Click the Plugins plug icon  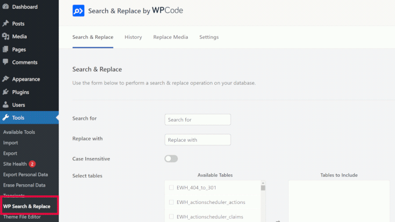[6, 92]
